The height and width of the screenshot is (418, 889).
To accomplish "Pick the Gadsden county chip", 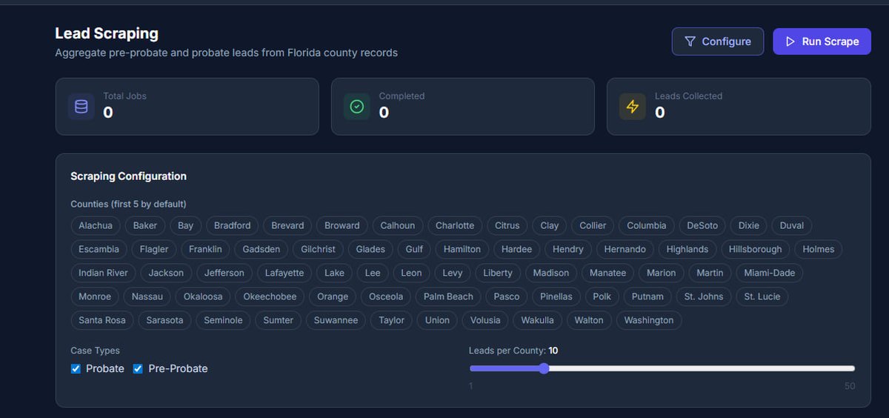I will tap(262, 249).
